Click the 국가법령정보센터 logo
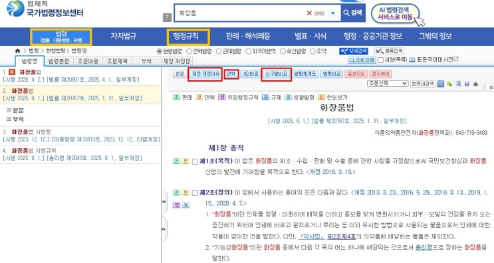This screenshot has width=494, height=263. (45, 9)
